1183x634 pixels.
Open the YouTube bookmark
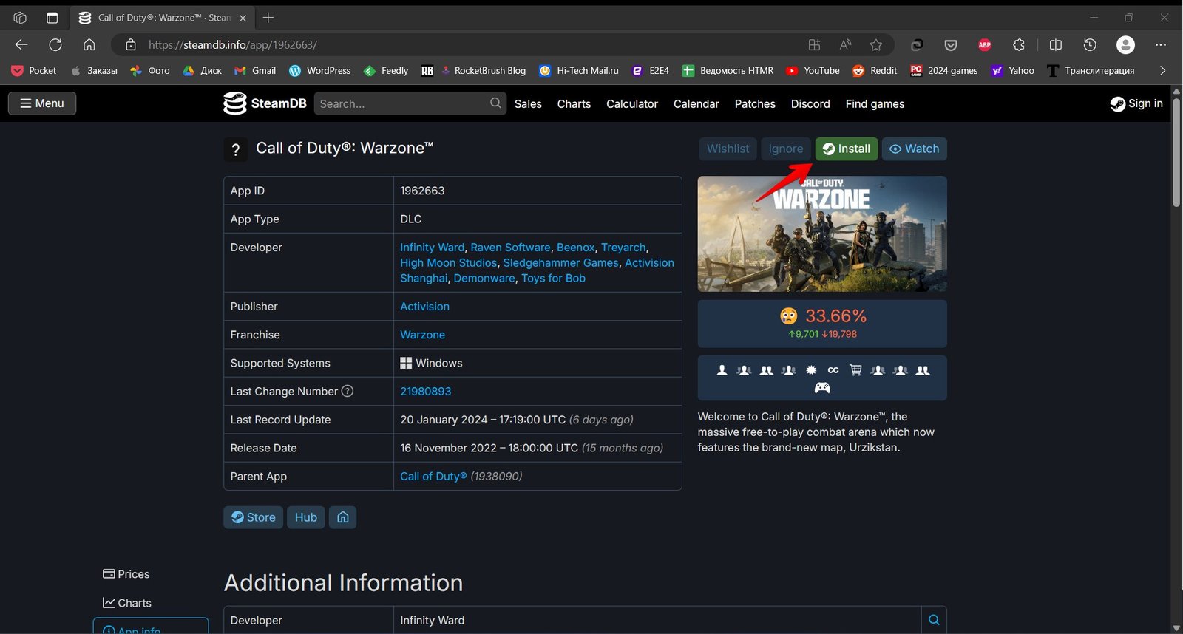[813, 70]
